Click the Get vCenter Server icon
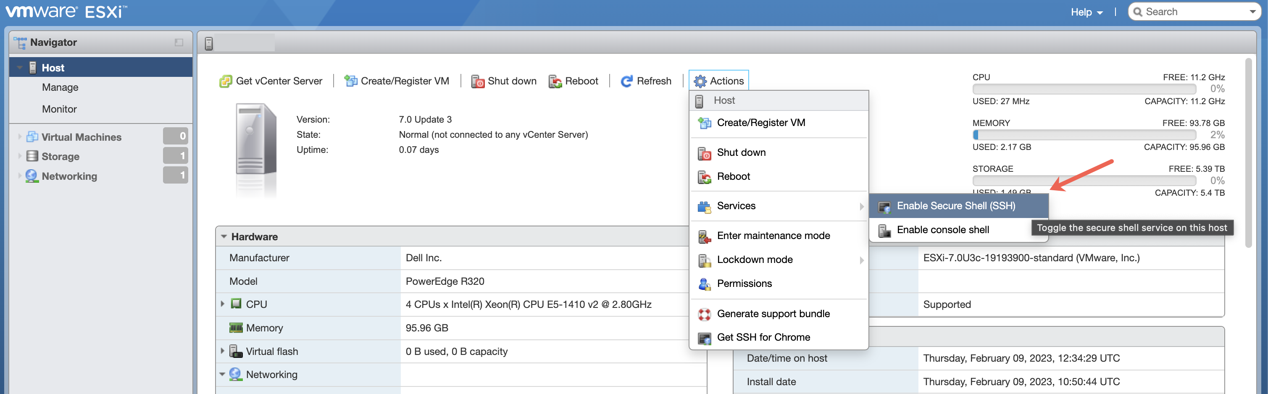Image resolution: width=1268 pixels, height=394 pixels. [x=226, y=81]
